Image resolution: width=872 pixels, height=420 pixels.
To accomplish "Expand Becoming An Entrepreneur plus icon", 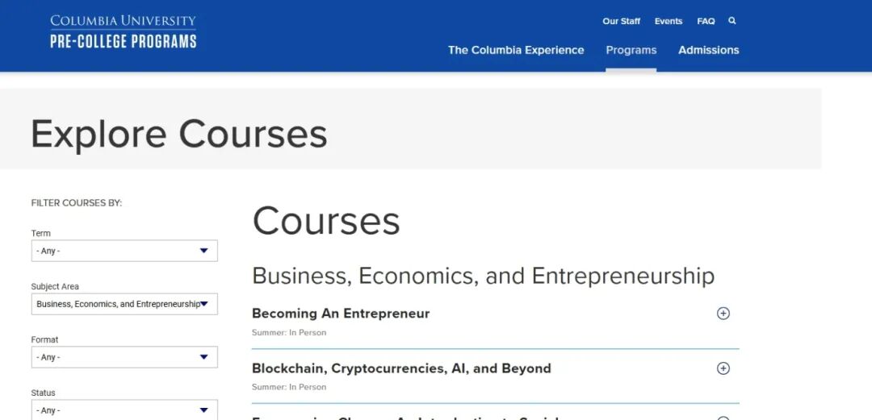I will click(x=723, y=314).
